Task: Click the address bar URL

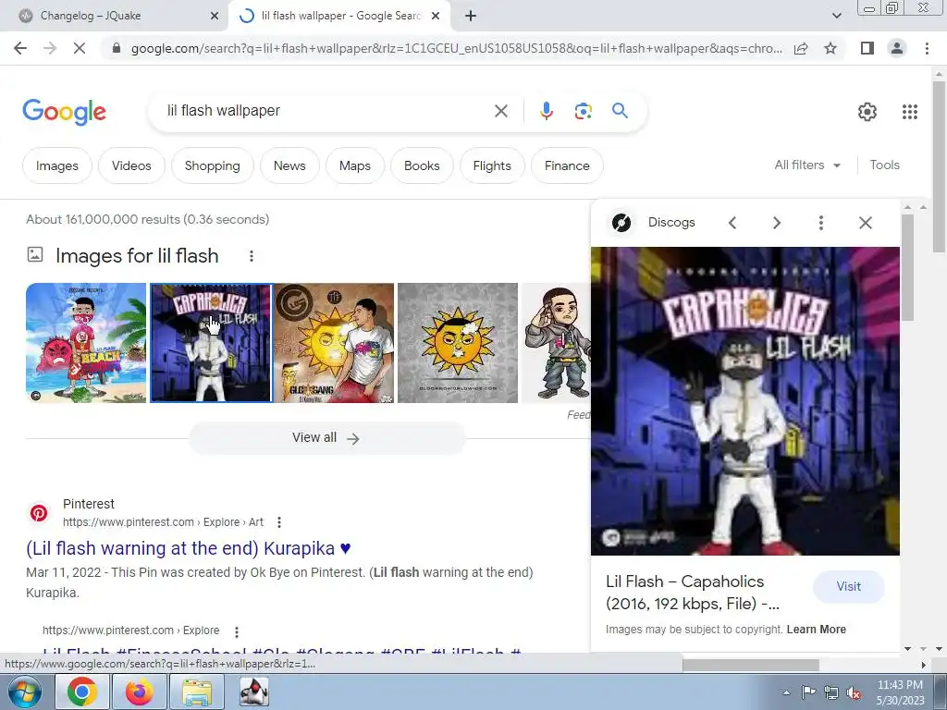Action: (456, 48)
